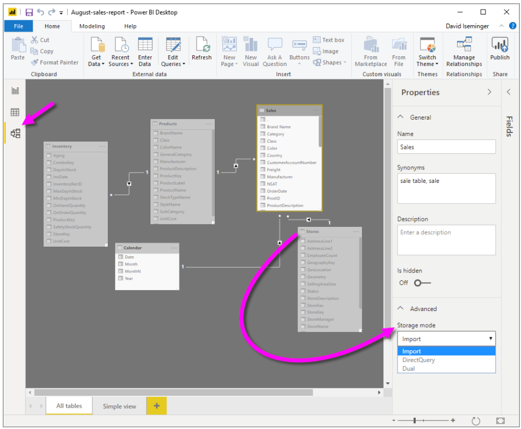This screenshot has height=429, width=521.
Task: Click horizontal canvas scrollbar
Action: click(x=173, y=392)
